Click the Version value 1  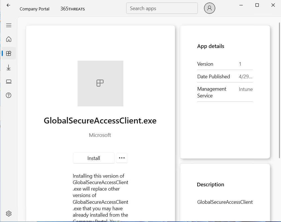(240, 64)
